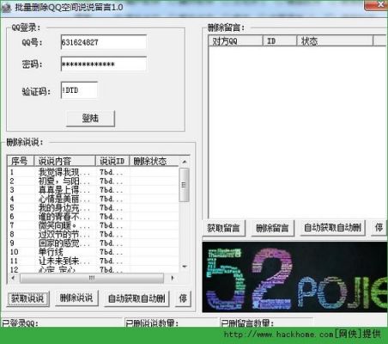Select row 3 '真真是上得...'

point(94,190)
